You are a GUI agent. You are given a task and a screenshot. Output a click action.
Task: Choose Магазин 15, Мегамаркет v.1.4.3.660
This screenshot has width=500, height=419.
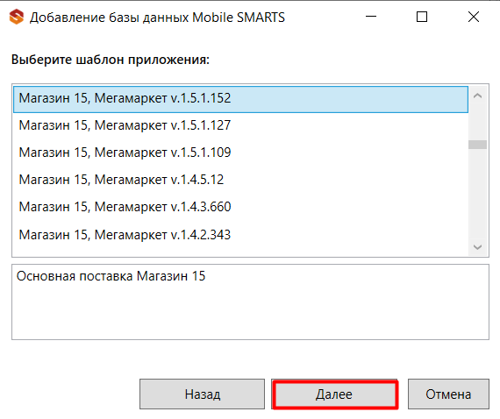(240, 207)
